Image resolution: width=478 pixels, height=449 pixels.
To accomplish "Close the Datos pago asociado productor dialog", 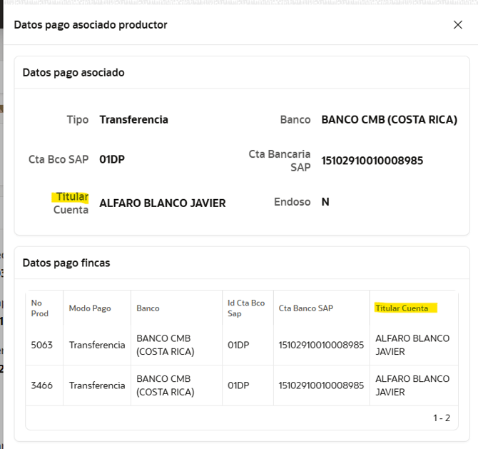I will tap(458, 25).
